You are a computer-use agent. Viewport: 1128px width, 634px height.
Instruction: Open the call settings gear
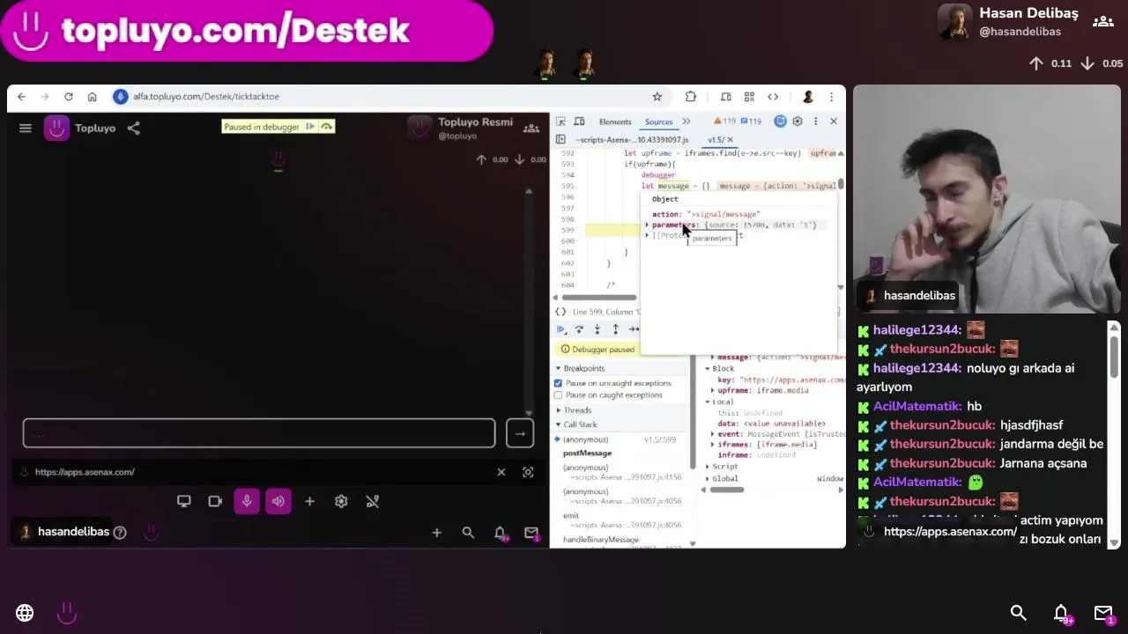click(341, 501)
